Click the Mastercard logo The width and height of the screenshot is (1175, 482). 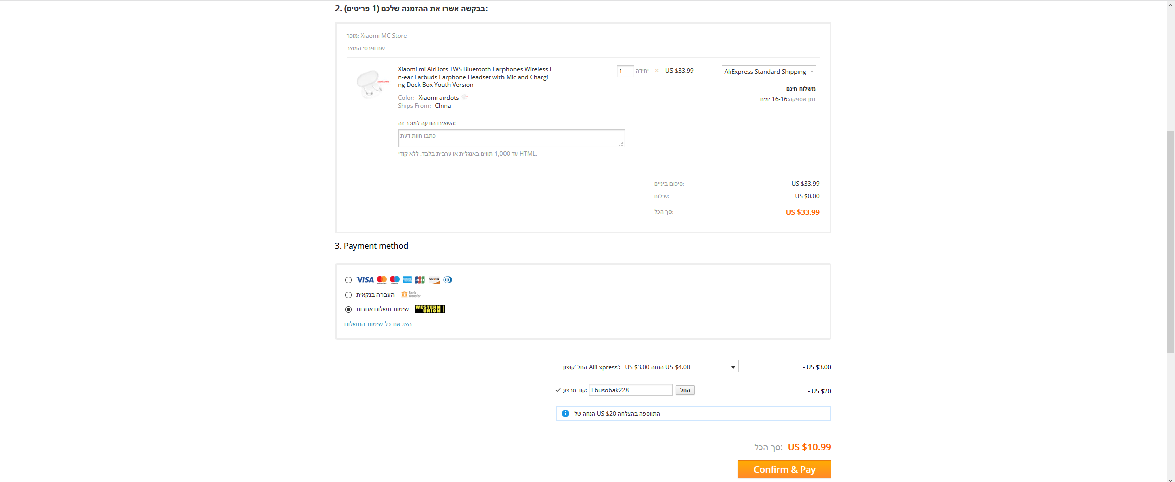pyautogui.click(x=382, y=280)
